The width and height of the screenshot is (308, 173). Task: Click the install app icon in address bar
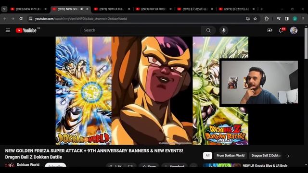[248, 19]
